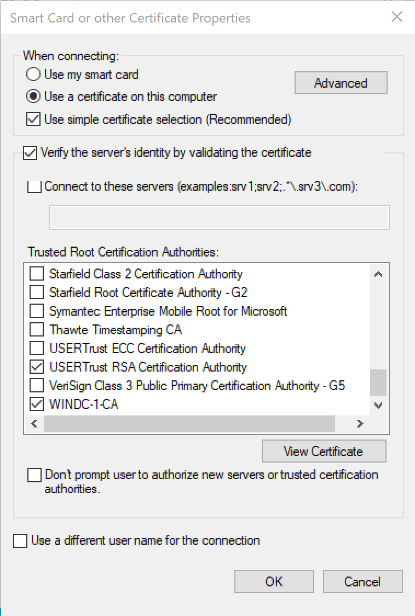The width and height of the screenshot is (415, 616).
Task: Dismiss the dialog with Cancel
Action: pyautogui.click(x=362, y=581)
